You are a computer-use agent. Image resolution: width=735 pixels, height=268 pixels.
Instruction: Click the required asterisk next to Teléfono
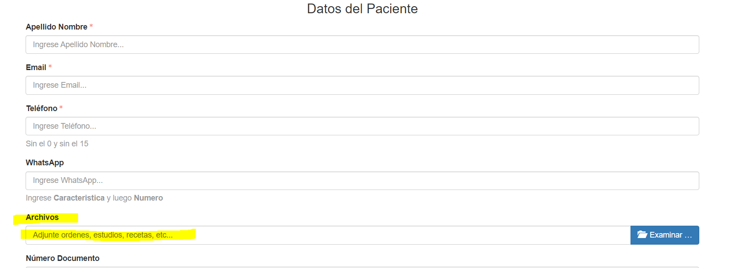[x=61, y=108]
